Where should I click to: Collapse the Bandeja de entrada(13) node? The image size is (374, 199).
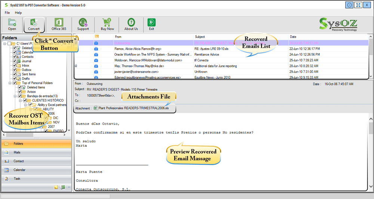15,96
